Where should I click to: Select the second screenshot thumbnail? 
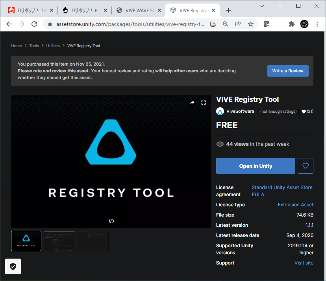point(59,241)
